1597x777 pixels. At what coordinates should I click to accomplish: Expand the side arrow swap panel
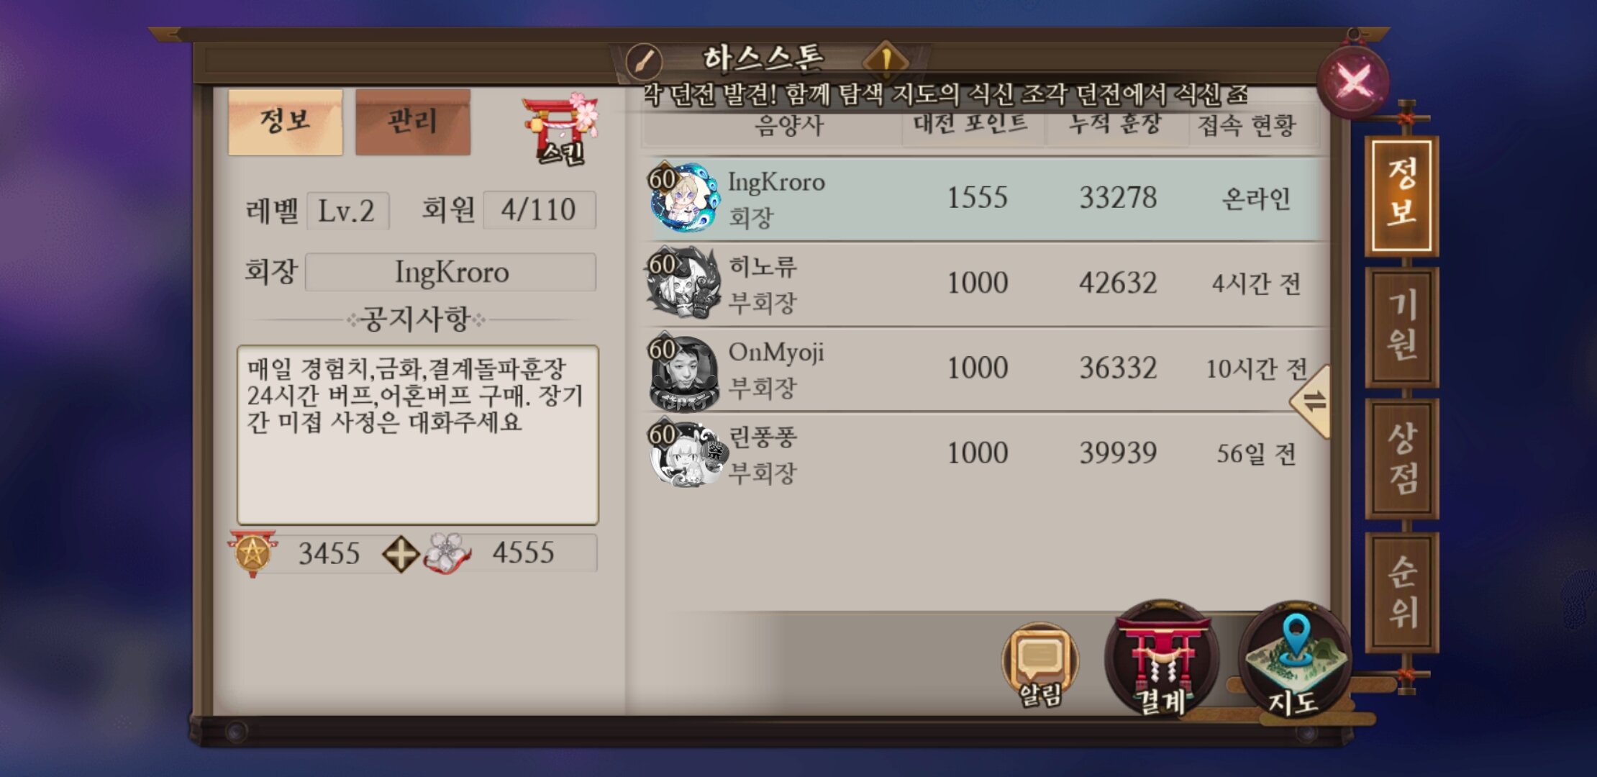point(1311,401)
